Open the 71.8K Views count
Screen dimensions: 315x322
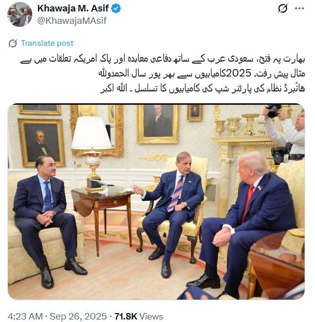click(x=139, y=316)
